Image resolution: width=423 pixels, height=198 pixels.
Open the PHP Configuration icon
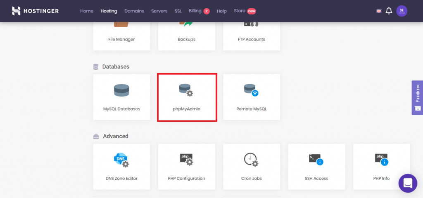click(x=187, y=159)
